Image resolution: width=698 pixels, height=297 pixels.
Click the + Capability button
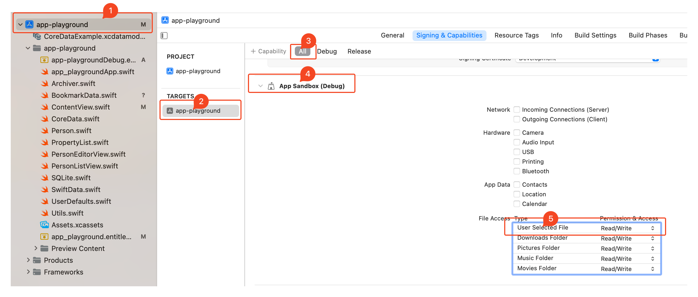[x=268, y=51]
